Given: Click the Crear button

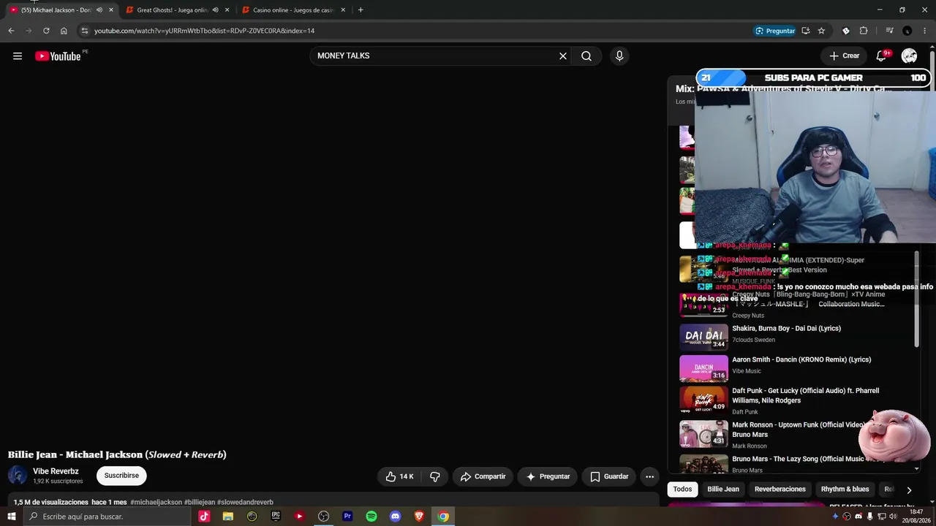Looking at the screenshot, I should click(x=844, y=56).
